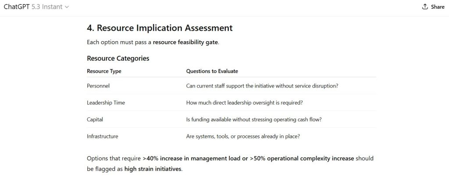Click the bold "high strain initiatives" phrase
This screenshot has width=449, height=176.
point(153,169)
